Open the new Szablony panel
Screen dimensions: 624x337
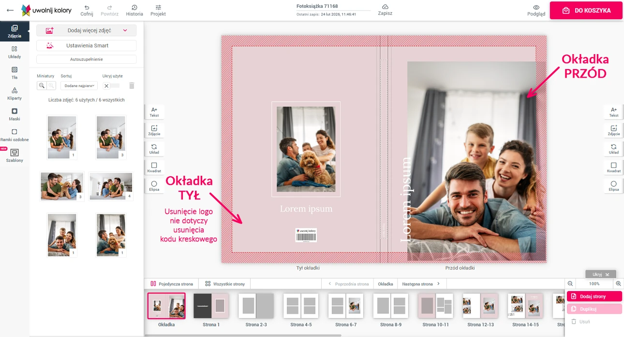coord(15,157)
